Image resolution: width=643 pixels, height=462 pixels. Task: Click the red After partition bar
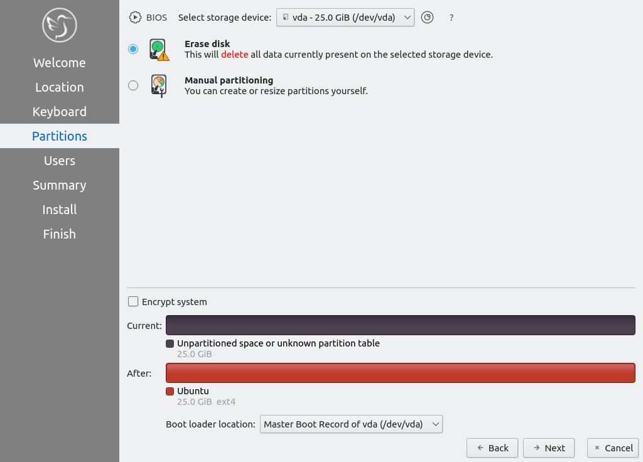401,373
